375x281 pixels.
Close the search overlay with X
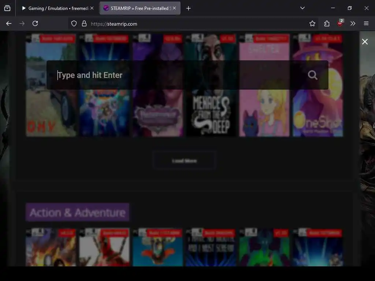pyautogui.click(x=365, y=42)
